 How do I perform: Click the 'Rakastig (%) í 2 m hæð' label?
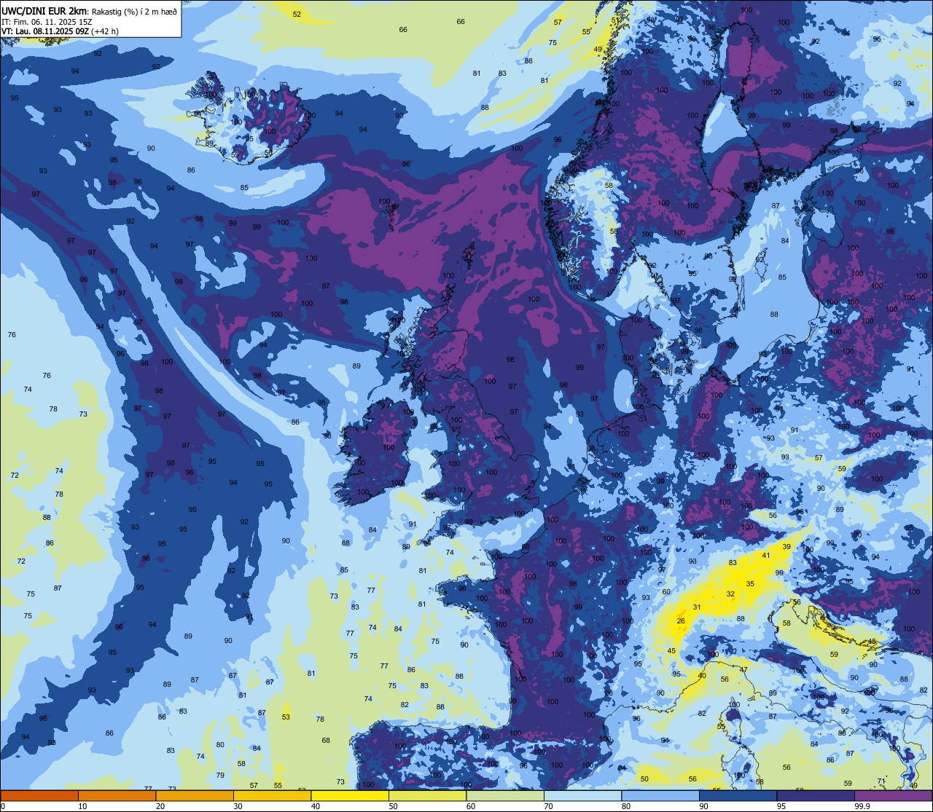134,11
